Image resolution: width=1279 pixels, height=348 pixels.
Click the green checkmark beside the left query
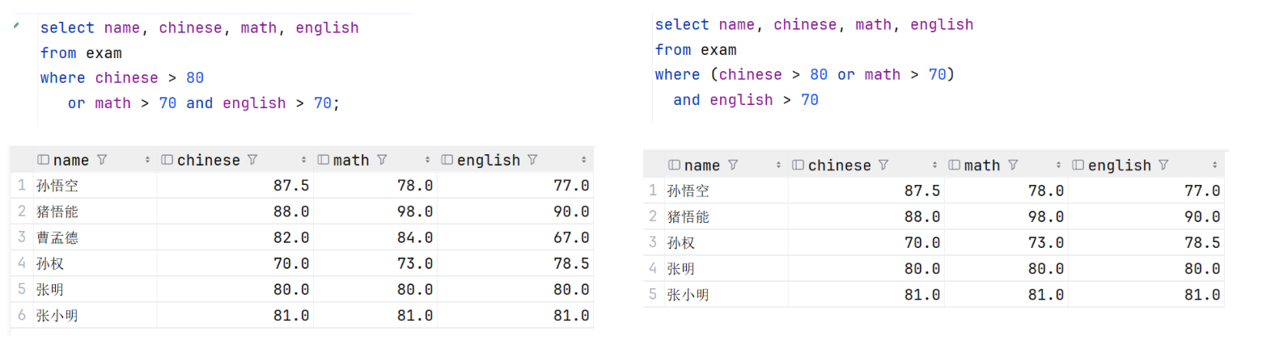click(15, 27)
